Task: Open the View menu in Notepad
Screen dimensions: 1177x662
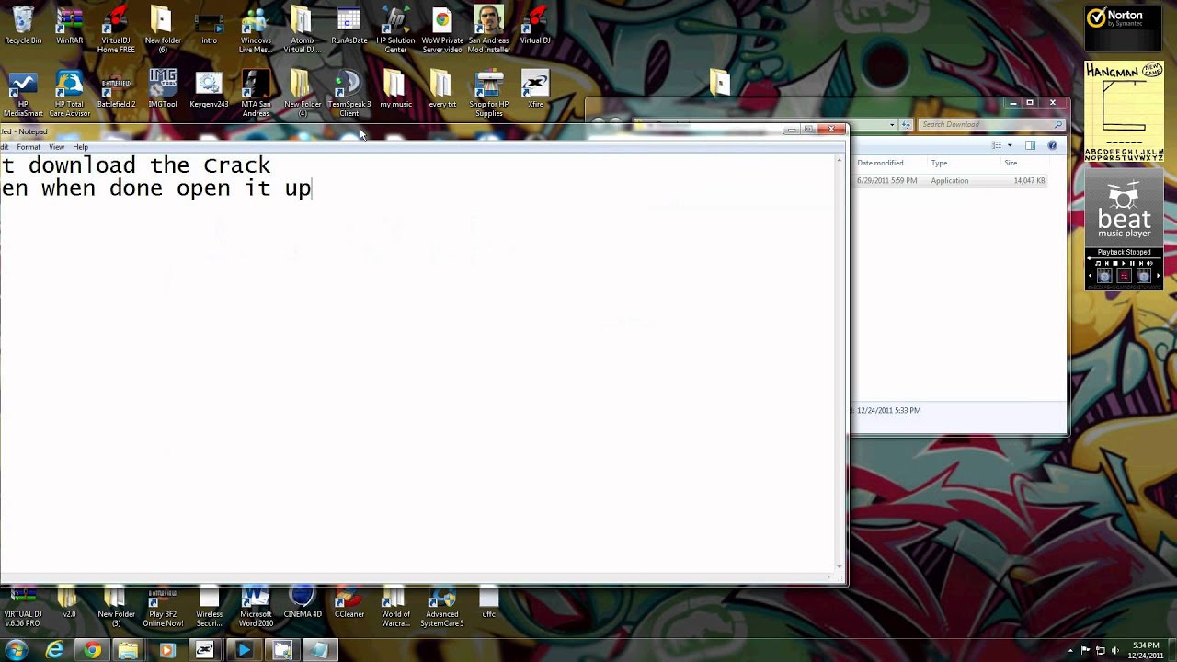Action: click(x=56, y=147)
